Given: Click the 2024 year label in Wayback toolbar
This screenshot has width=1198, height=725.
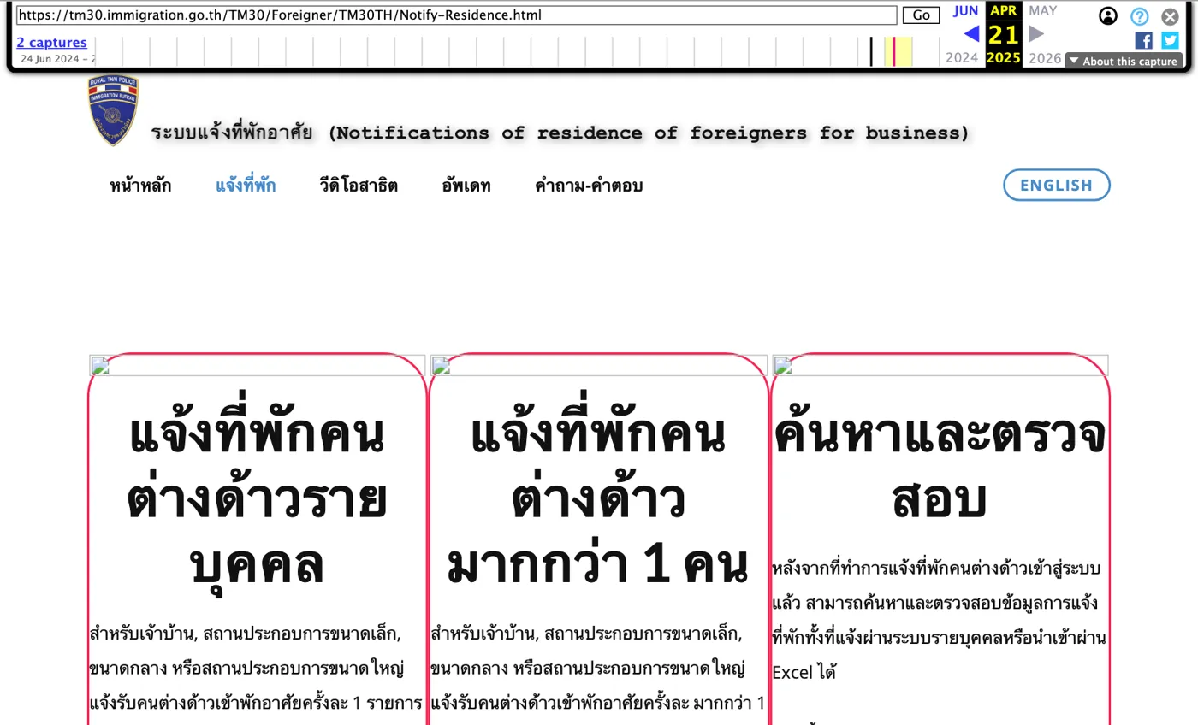Looking at the screenshot, I should (x=962, y=58).
